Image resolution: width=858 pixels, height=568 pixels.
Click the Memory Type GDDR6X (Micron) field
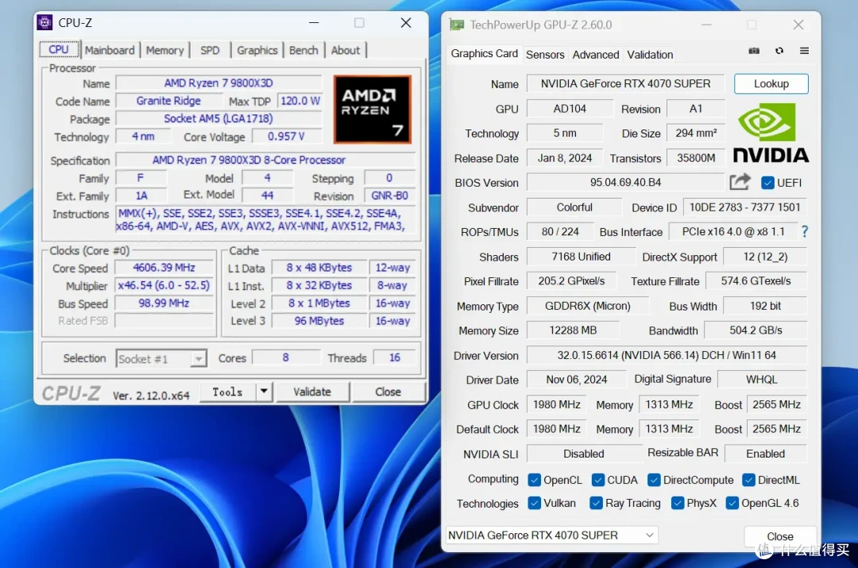(587, 306)
